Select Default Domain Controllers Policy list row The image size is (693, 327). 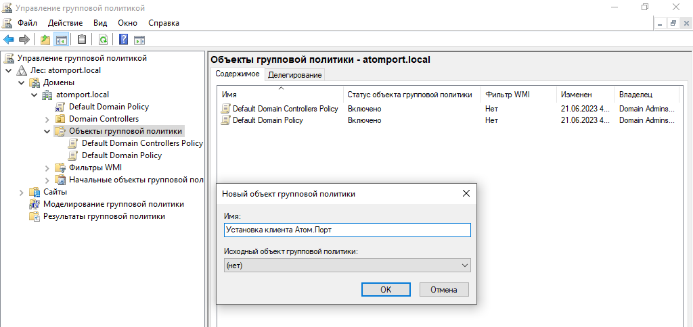point(285,109)
